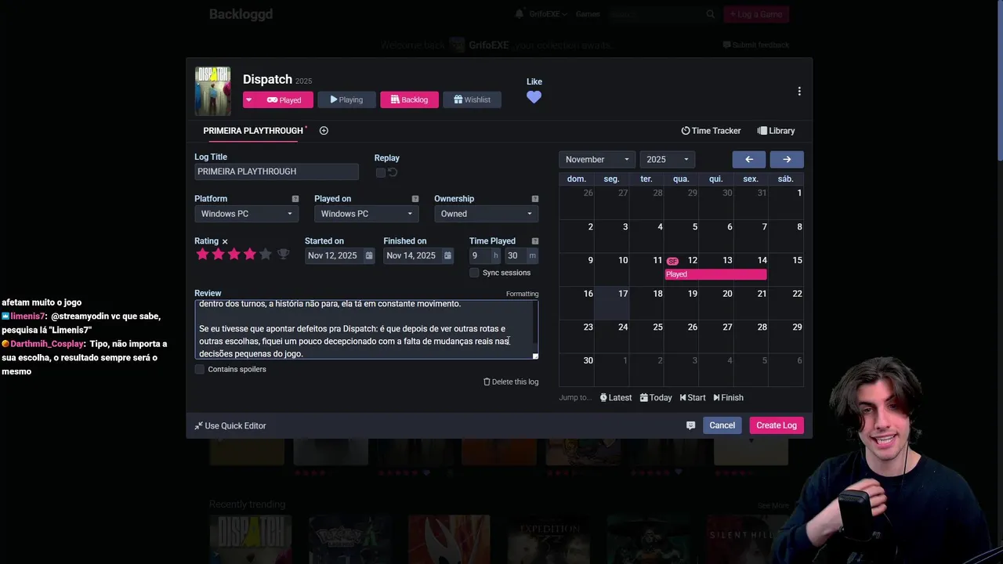Clear the rating with the x icon
Viewport: 1003px width, 564px height.
point(225,241)
